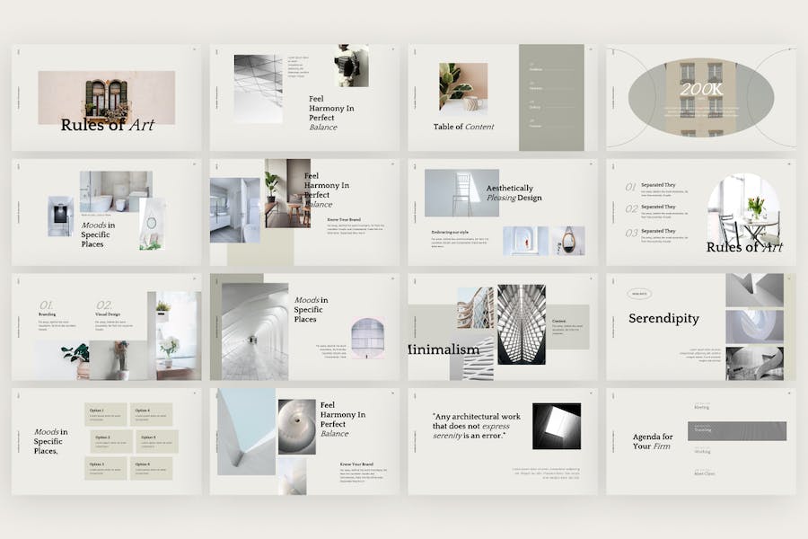Open the architectural quote slide
Viewport: 808px width, 539px height.
pos(503,442)
